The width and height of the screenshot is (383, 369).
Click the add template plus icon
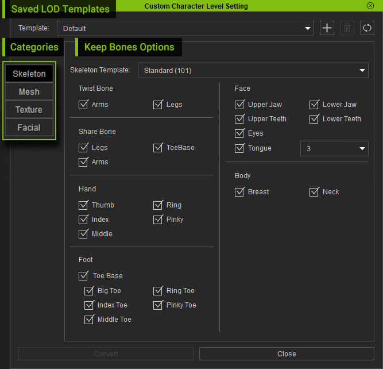[327, 28]
